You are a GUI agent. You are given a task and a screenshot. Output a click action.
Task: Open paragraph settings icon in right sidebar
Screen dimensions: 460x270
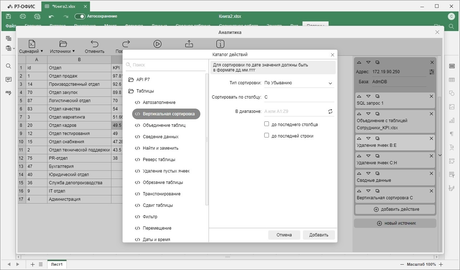click(452, 134)
